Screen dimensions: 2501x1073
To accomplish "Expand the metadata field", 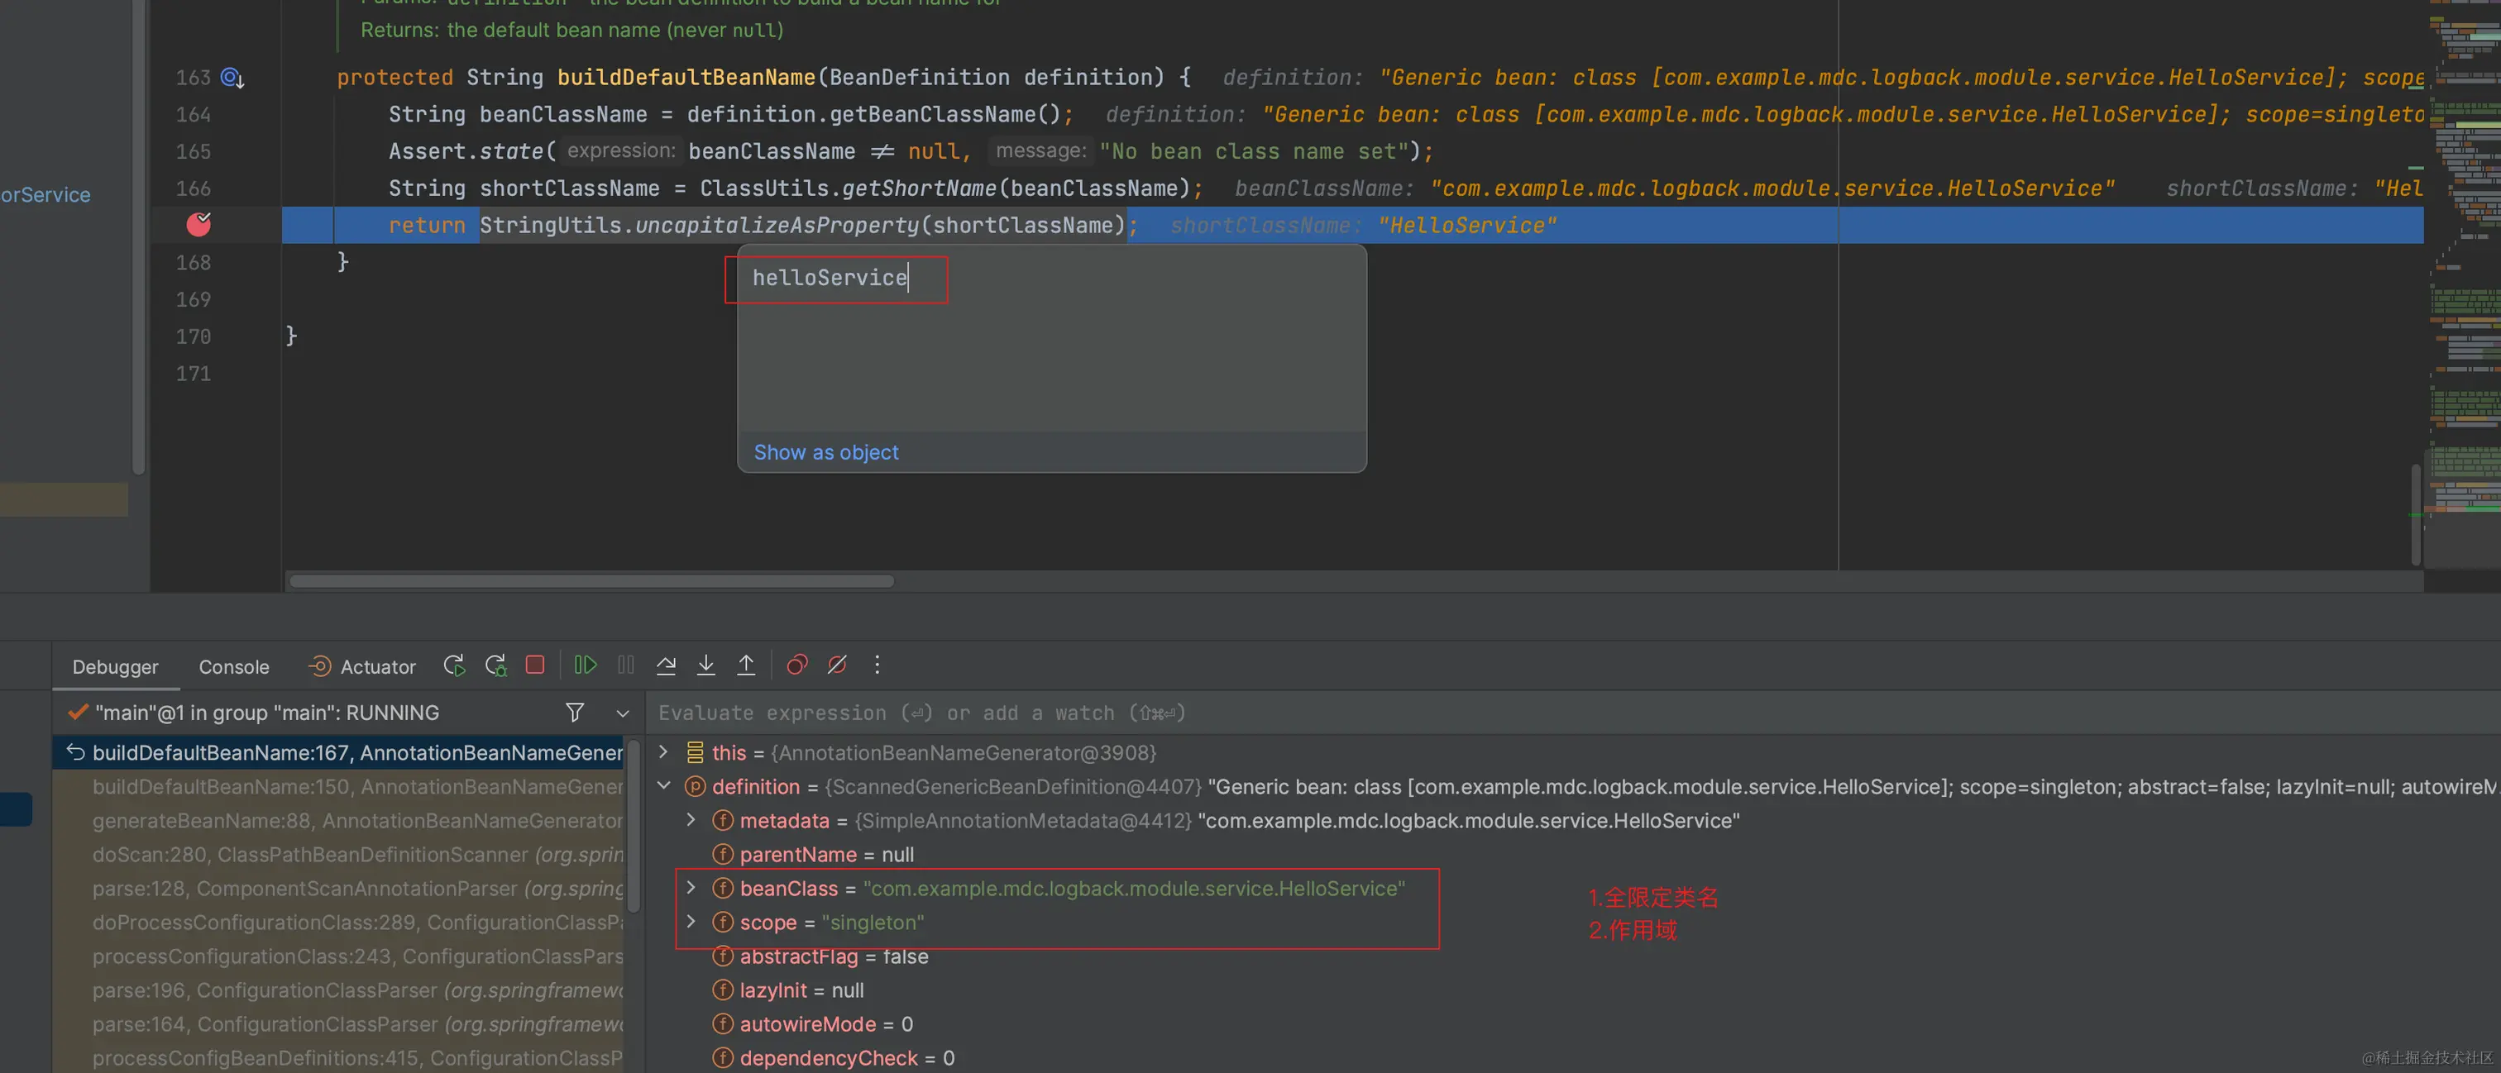I will coord(691,820).
